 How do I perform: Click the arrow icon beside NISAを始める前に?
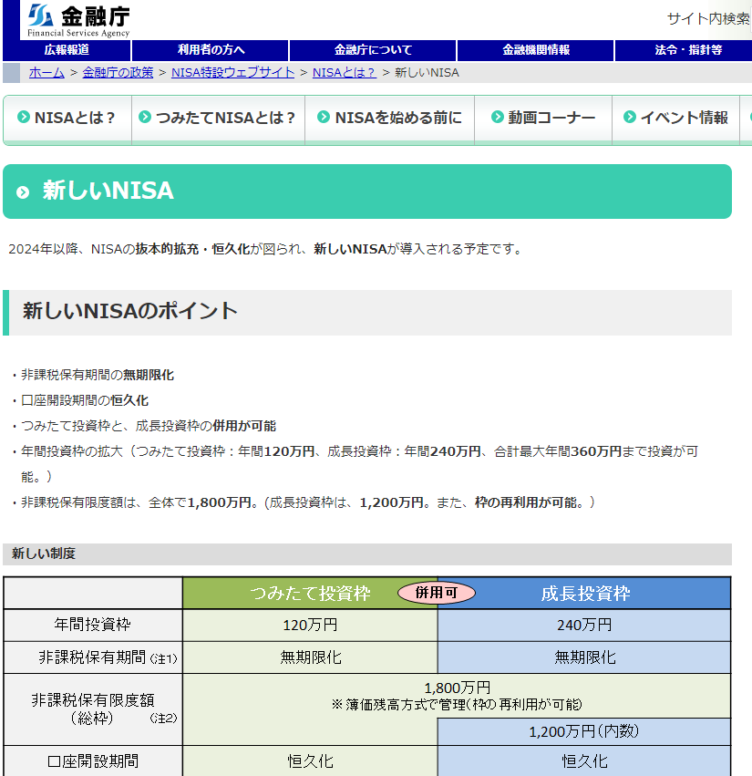tap(324, 117)
